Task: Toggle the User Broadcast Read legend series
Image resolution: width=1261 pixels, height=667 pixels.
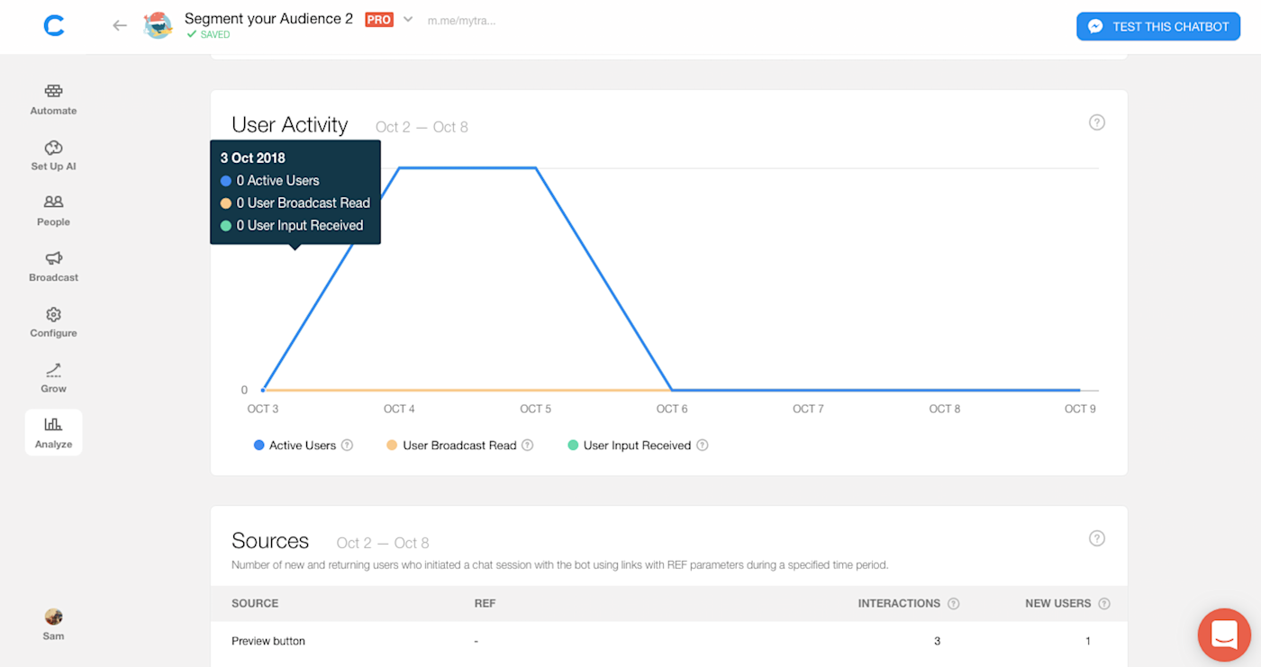Action: pos(451,446)
